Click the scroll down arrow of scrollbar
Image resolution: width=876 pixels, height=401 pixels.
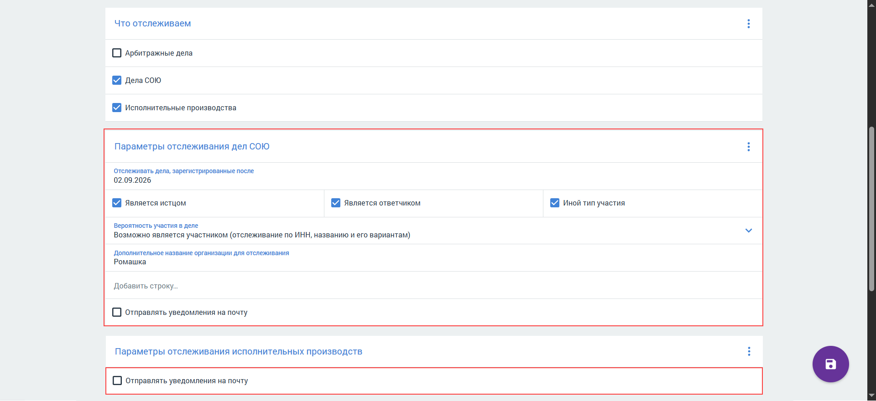(871, 396)
